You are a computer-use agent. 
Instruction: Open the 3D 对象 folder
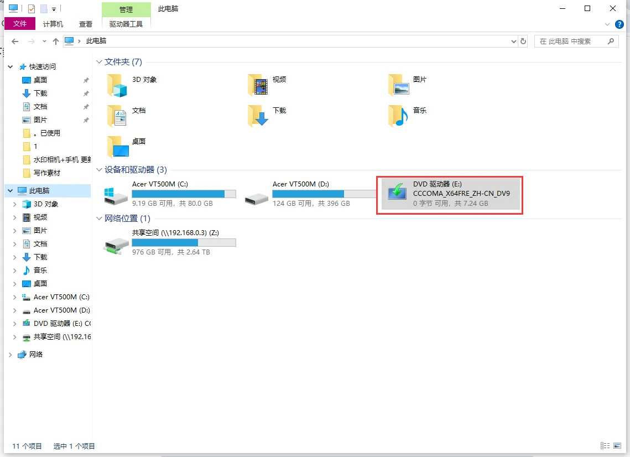tap(117, 85)
